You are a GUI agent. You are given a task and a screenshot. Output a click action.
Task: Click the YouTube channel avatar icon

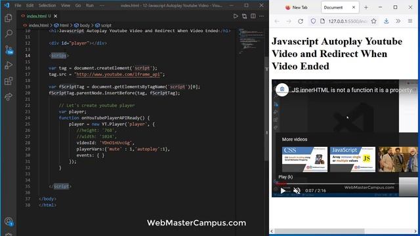pyautogui.click(x=282, y=90)
